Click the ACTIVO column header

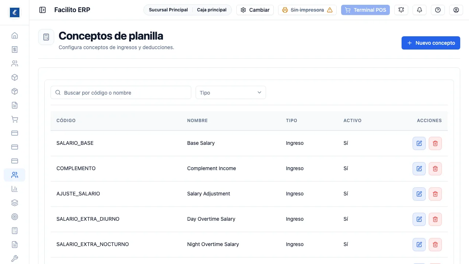tap(352, 121)
